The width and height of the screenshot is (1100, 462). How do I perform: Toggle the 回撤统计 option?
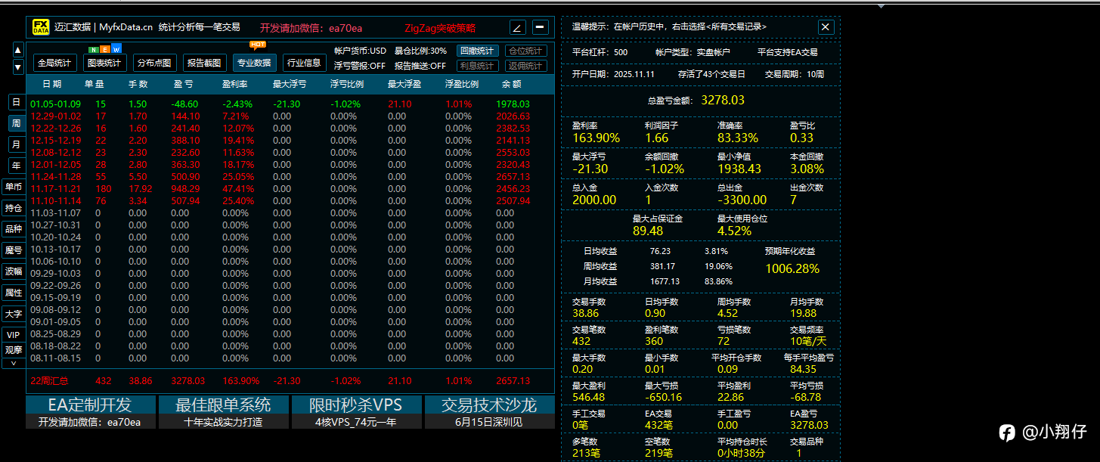477,51
